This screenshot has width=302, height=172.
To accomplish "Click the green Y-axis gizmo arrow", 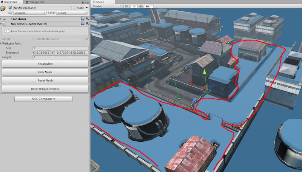I will (x=205, y=72).
